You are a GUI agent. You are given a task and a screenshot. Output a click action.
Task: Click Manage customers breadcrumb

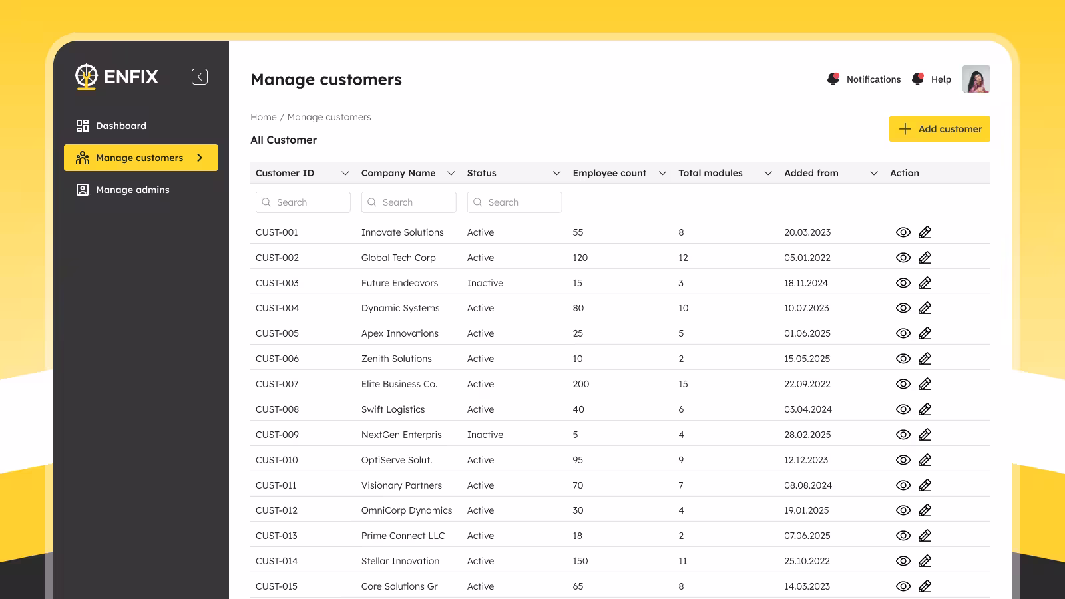coord(329,117)
